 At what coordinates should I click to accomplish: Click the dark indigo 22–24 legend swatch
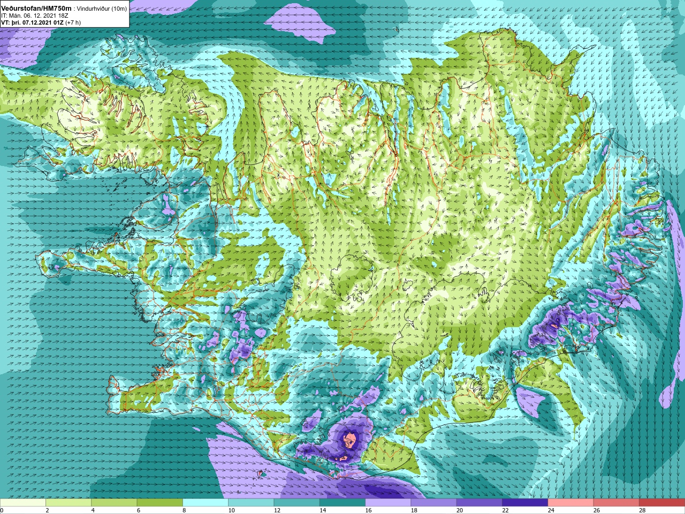coord(525,503)
